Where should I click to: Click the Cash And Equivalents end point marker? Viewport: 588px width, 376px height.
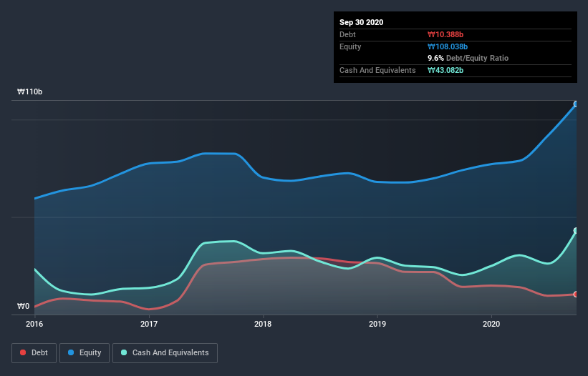click(576, 230)
